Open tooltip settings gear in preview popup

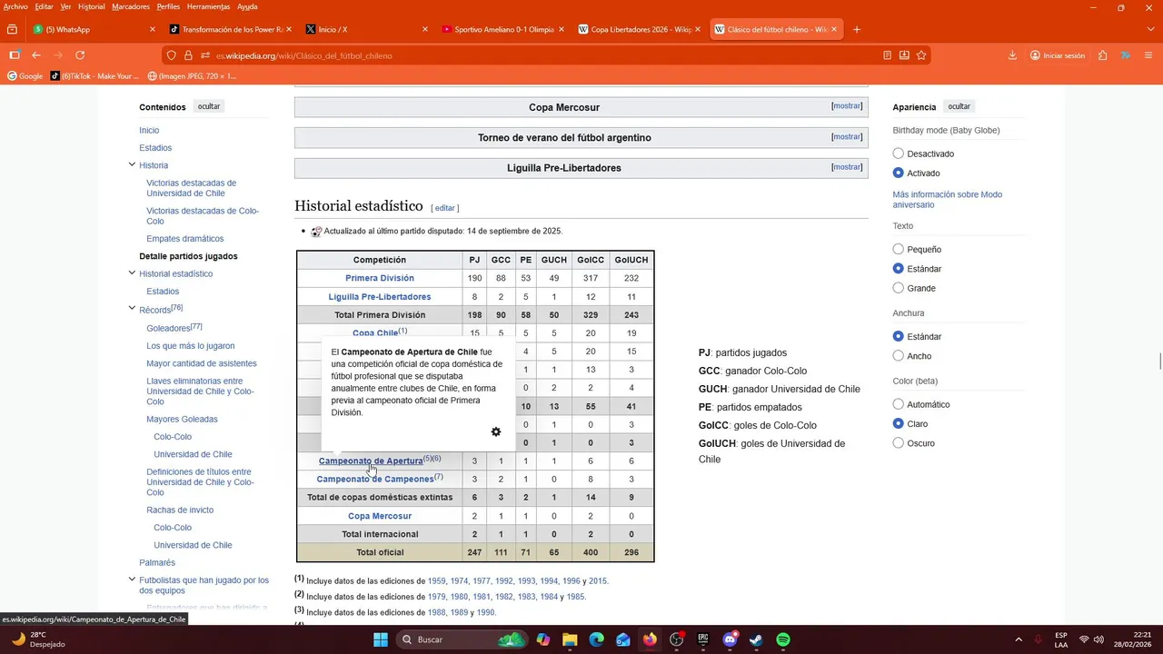click(x=496, y=432)
